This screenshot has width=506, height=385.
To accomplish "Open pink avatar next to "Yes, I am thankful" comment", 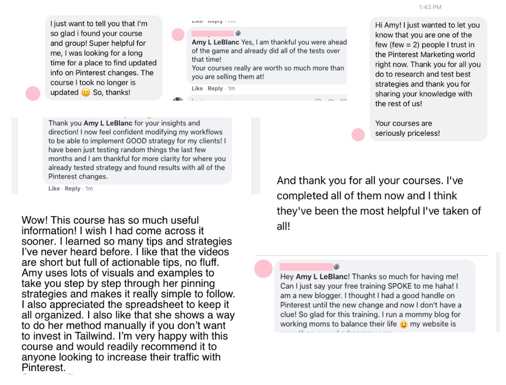I will click(178, 35).
